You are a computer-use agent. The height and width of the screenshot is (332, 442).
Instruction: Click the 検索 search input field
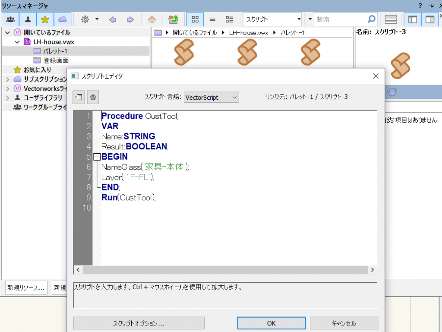[x=340, y=19]
